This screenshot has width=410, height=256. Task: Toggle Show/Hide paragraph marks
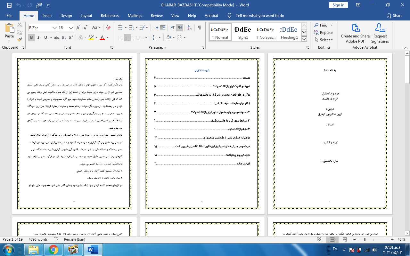199,28
